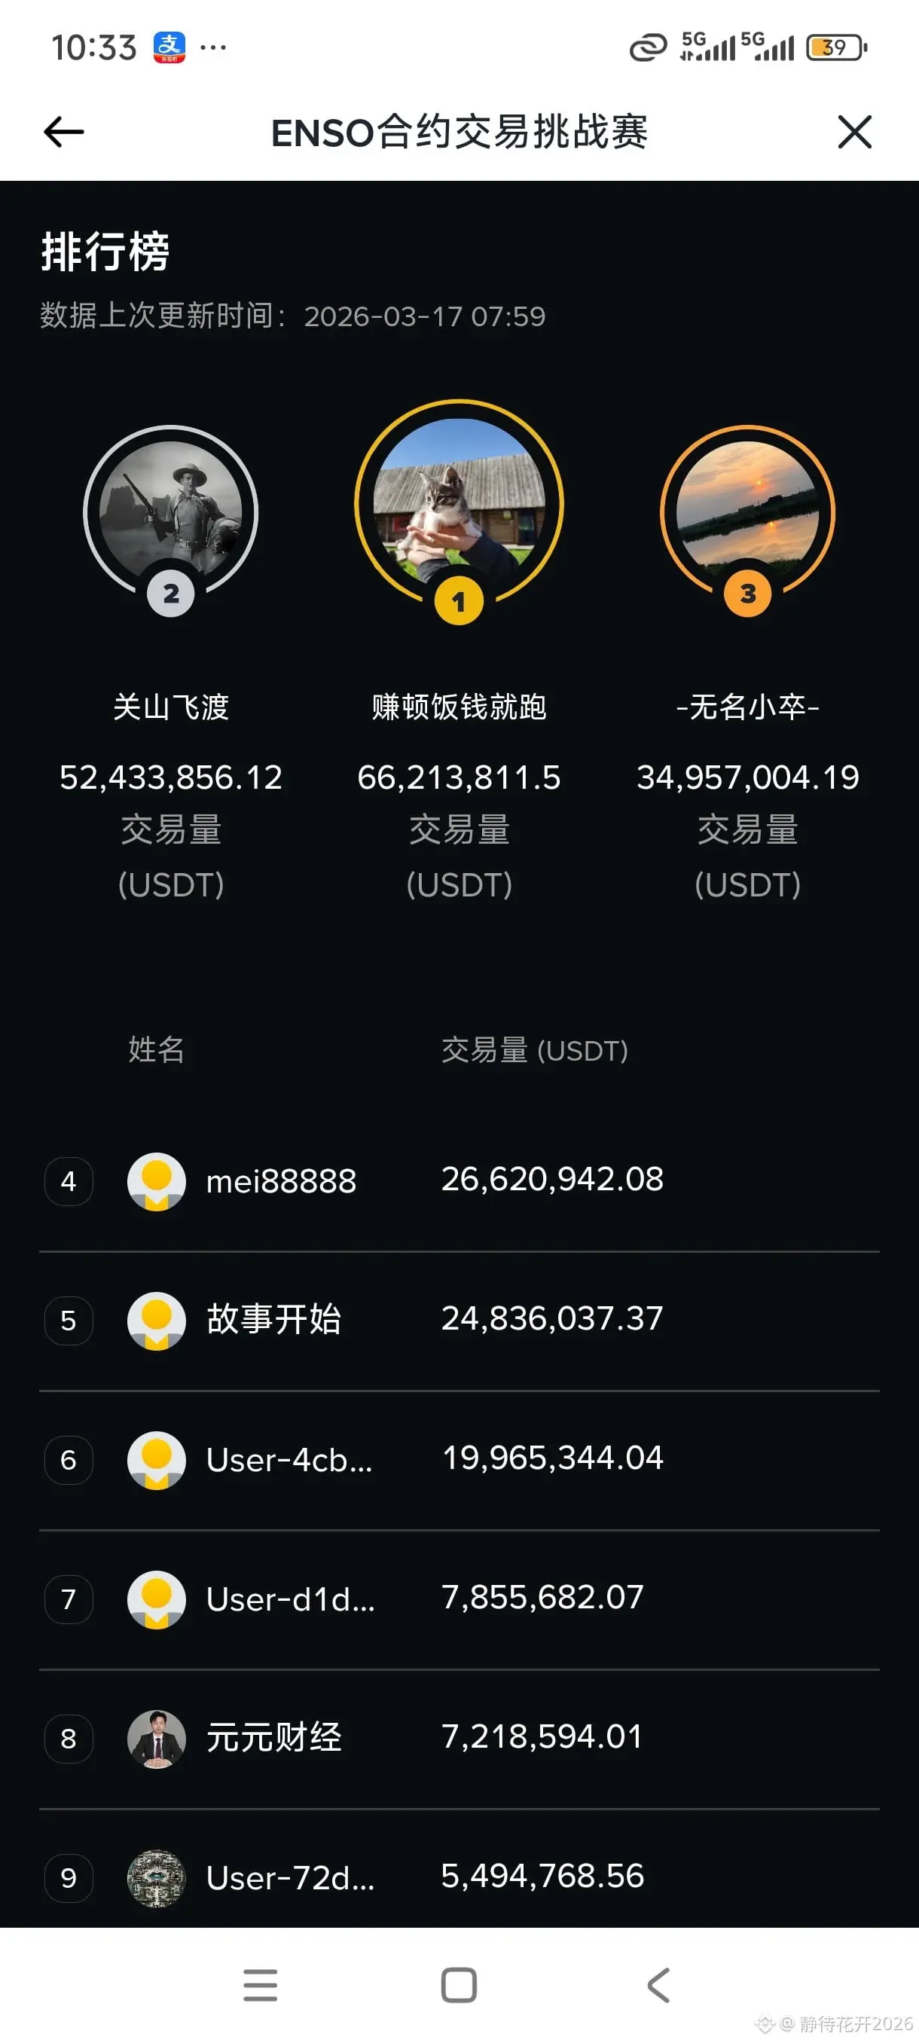Tap the username 关山飞渡
The width and height of the screenshot is (919, 2043).
[x=170, y=707]
